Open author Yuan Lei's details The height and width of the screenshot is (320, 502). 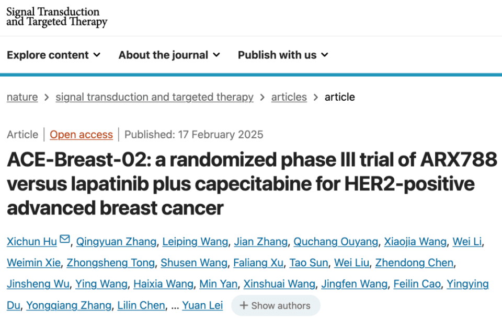pyautogui.click(x=202, y=305)
